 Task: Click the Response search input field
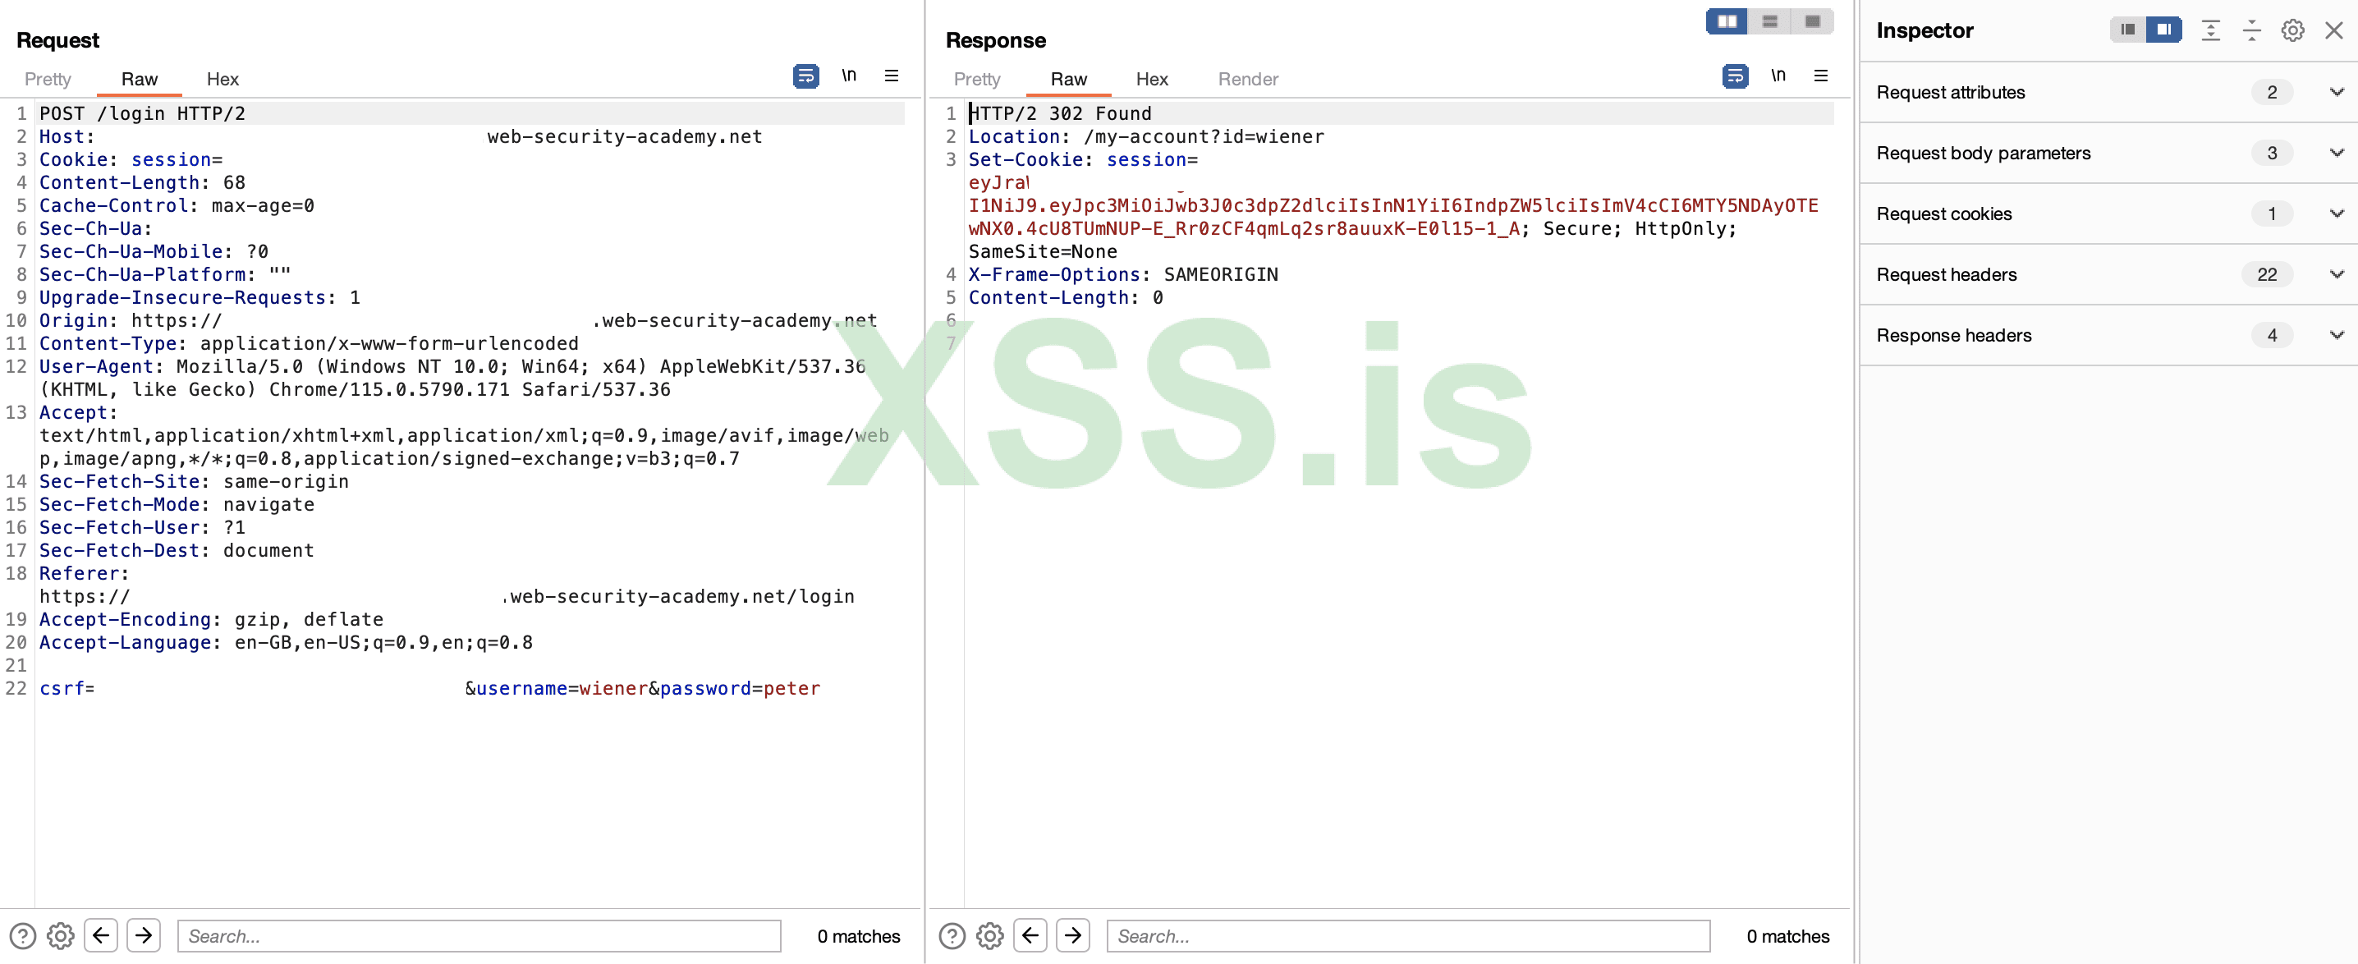[1407, 935]
